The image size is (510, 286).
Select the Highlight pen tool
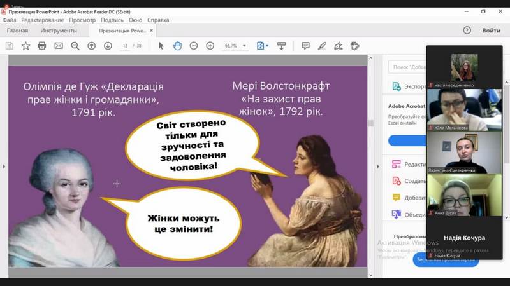click(x=322, y=46)
